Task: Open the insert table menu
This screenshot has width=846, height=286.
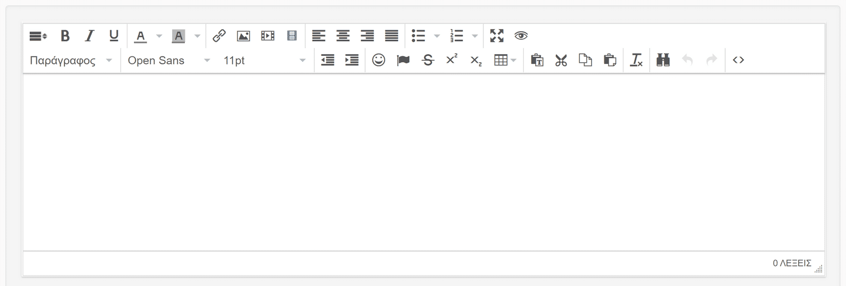Action: [505, 60]
